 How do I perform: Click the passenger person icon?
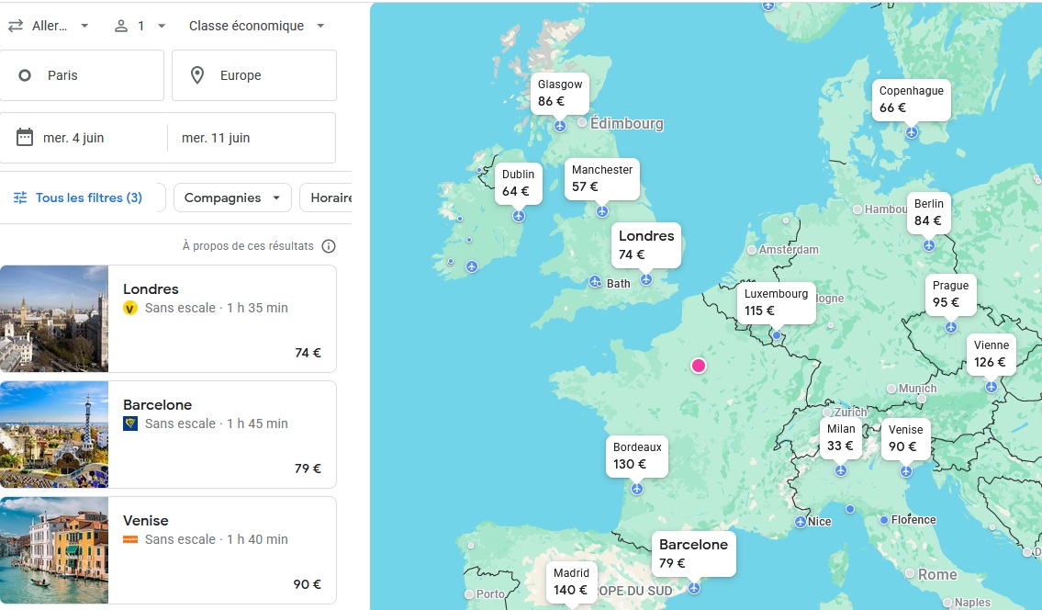121,26
